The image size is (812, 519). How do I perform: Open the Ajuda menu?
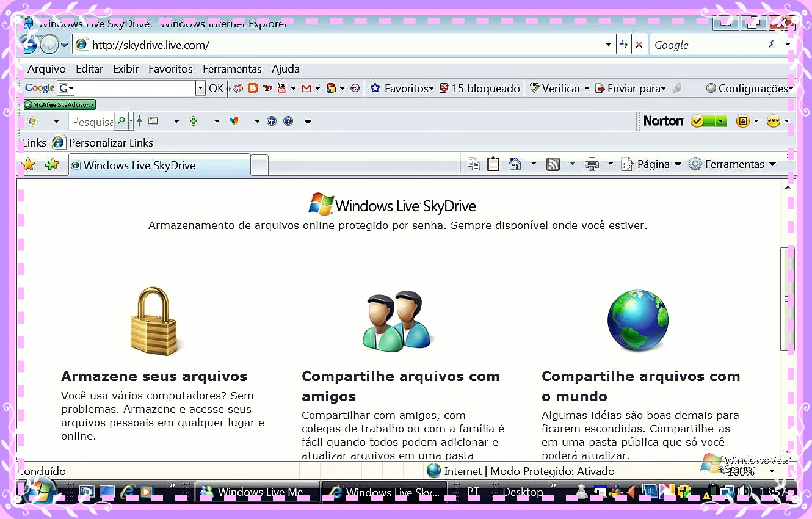click(285, 69)
